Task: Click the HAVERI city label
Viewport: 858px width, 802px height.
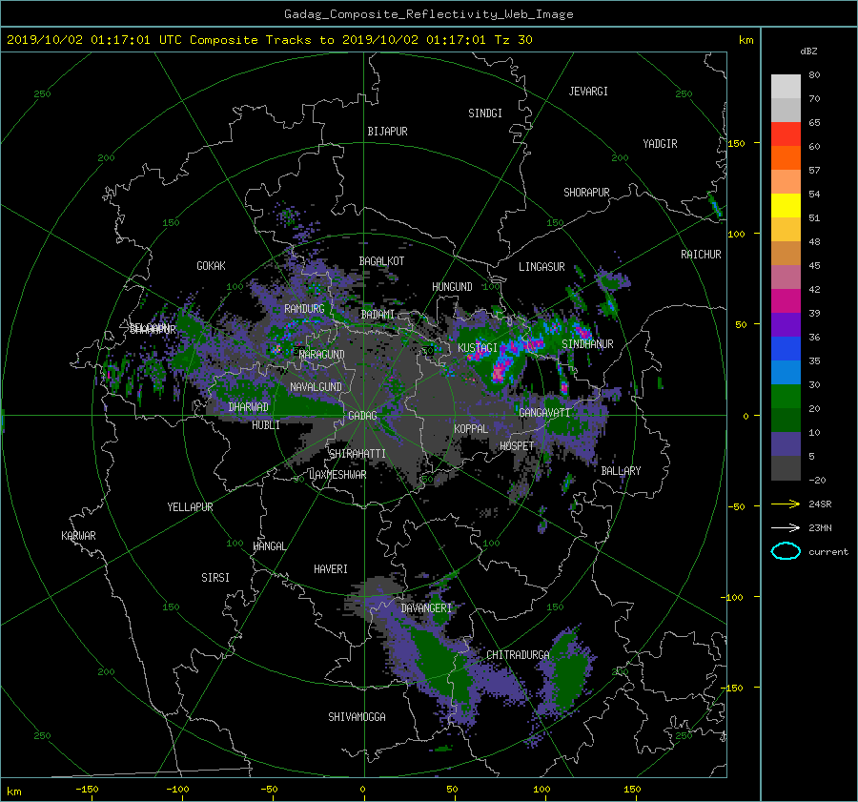Action: tap(331, 569)
